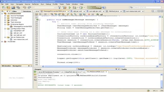
Task: Click the Stop Macro Recording icon
Action: 93,14
